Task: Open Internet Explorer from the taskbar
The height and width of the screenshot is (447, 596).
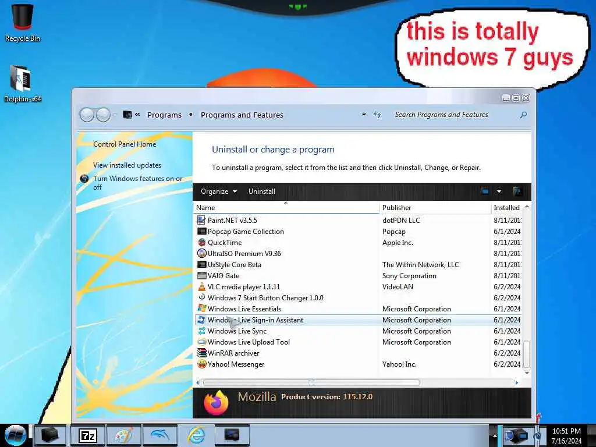Action: 196,435
